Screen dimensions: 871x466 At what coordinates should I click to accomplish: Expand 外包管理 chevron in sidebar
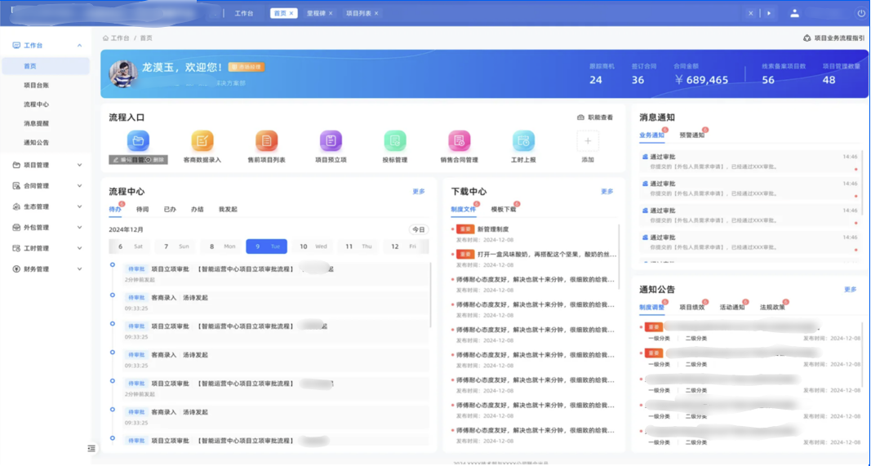(79, 227)
